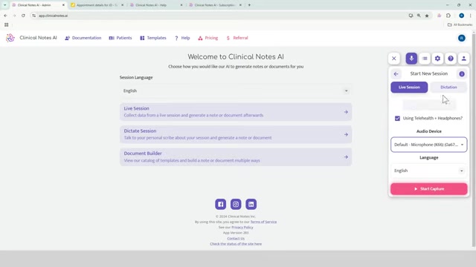Image resolution: width=476 pixels, height=267 pixels.
Task: Select the Live Session tab in widget
Action: click(409, 88)
